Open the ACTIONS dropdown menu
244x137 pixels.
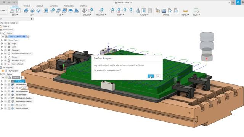click(x=143, y=15)
